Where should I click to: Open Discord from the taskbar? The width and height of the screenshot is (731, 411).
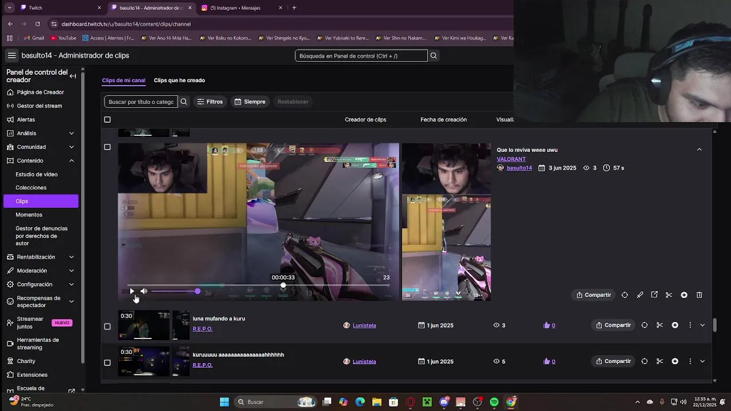tap(444, 402)
